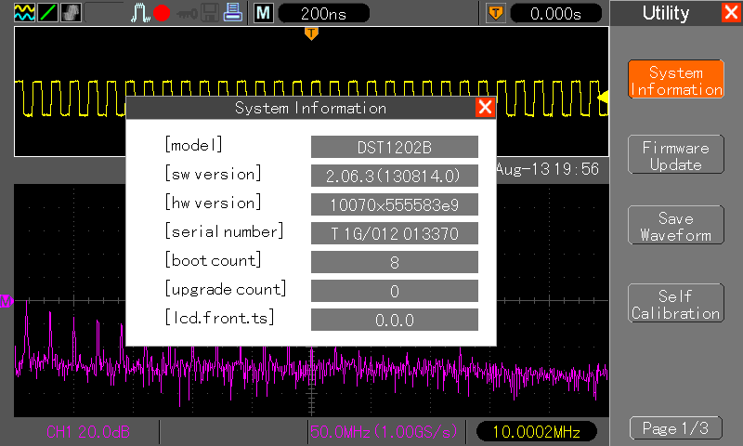Click the 0.000s trigger delay value

pos(555,13)
